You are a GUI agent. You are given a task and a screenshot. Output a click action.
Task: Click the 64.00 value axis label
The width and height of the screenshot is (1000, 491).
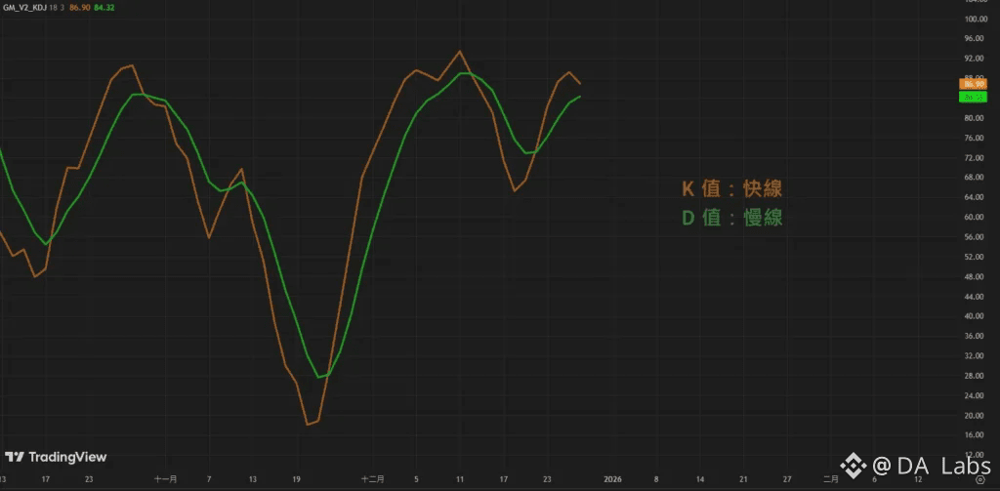(x=976, y=197)
